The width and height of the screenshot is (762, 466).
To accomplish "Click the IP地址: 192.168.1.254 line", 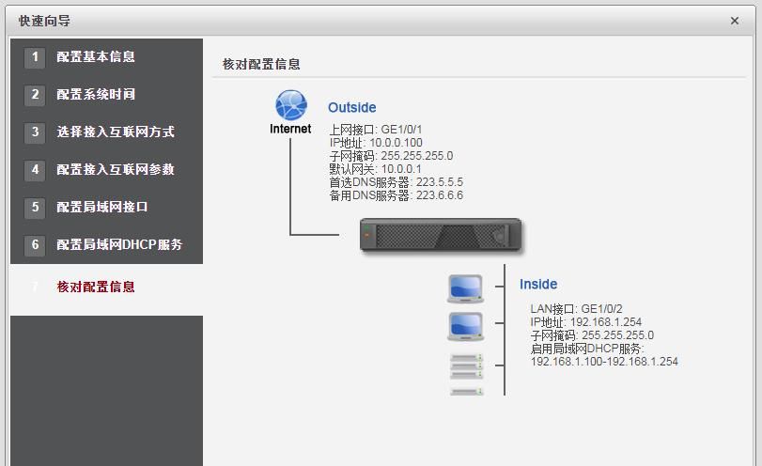I will (x=586, y=322).
